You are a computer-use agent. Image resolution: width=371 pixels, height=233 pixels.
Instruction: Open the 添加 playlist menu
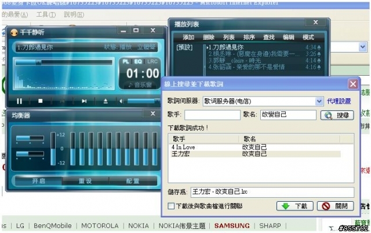coord(188,38)
